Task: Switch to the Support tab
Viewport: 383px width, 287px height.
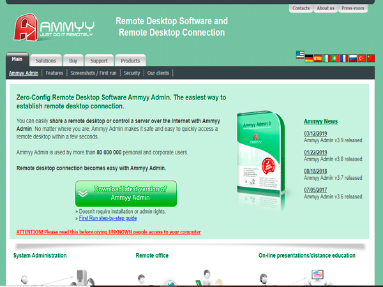Action: pyautogui.click(x=99, y=61)
